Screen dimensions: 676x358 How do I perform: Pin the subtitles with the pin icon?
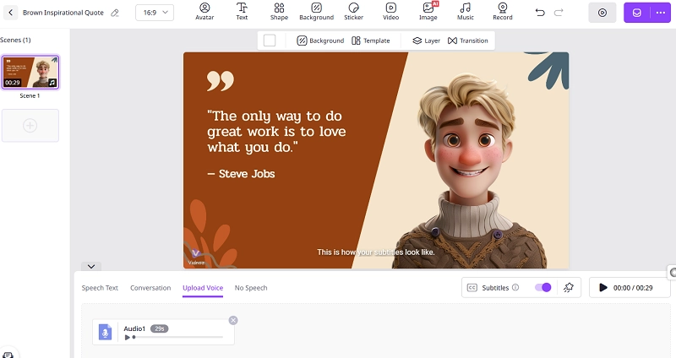(569, 287)
